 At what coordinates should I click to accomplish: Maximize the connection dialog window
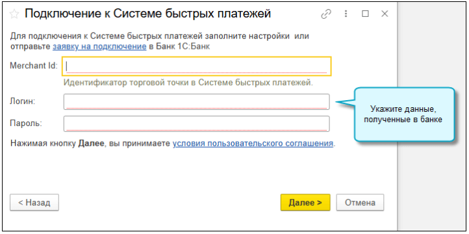point(365,14)
